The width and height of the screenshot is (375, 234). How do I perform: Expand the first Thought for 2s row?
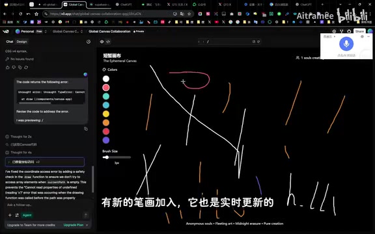(19, 136)
